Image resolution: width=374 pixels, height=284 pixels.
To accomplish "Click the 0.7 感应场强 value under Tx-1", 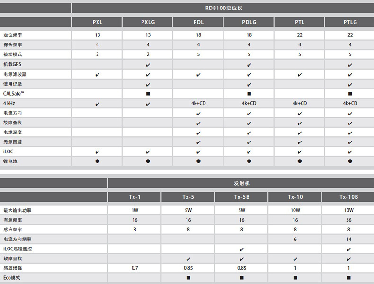I will pyautogui.click(x=134, y=268).
